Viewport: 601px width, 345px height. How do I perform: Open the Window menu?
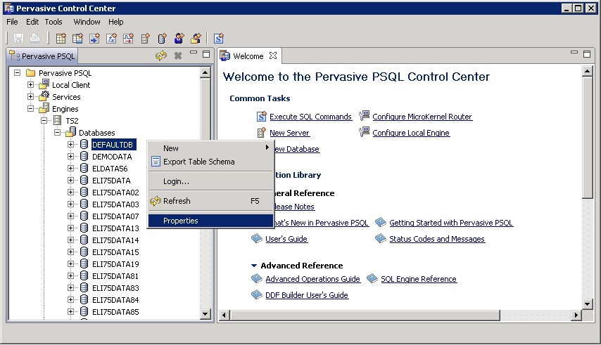click(87, 22)
